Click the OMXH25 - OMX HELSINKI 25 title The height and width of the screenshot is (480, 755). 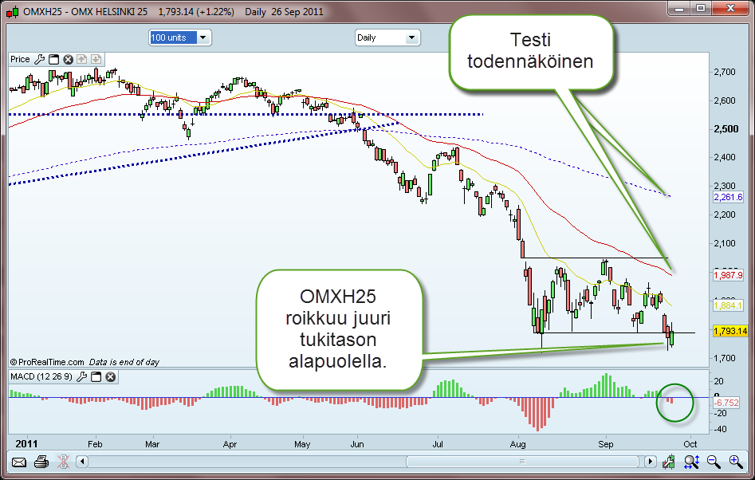click(85, 11)
